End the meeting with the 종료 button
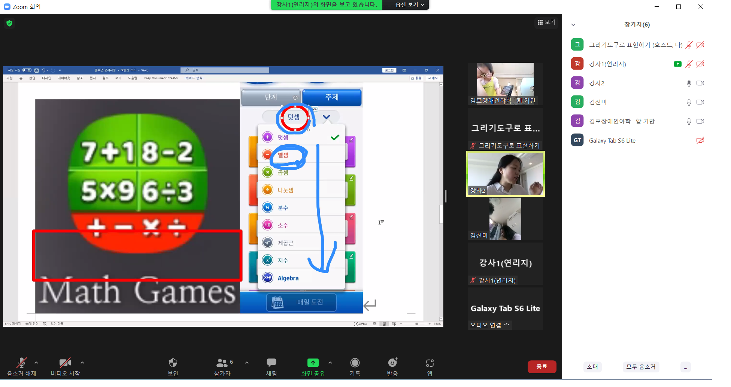Screen dimensions: 731x387 click(542, 367)
